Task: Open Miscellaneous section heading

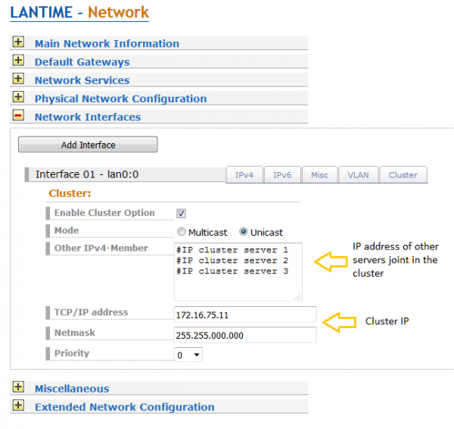Action: pyautogui.click(x=72, y=389)
